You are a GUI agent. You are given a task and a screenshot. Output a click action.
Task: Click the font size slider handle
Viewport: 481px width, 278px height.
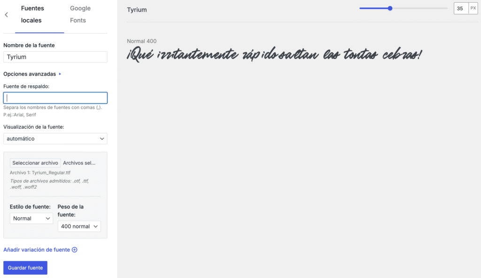click(x=390, y=8)
